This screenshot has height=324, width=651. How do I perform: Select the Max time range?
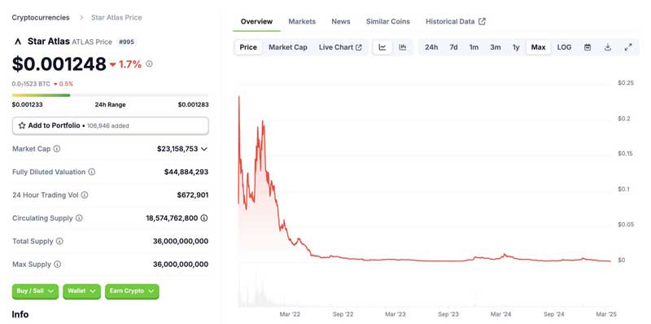[x=539, y=47]
